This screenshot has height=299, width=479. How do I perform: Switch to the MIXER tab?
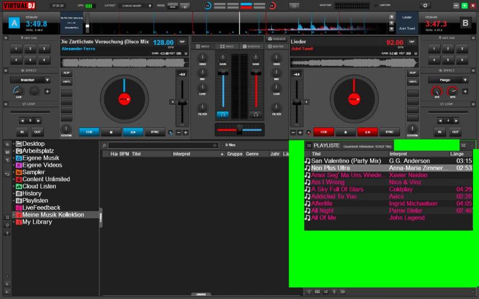coord(203,47)
